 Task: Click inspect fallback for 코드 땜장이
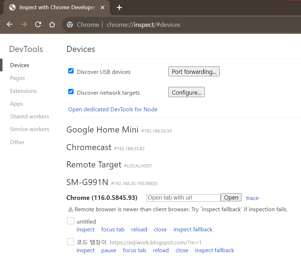[x=214, y=250]
